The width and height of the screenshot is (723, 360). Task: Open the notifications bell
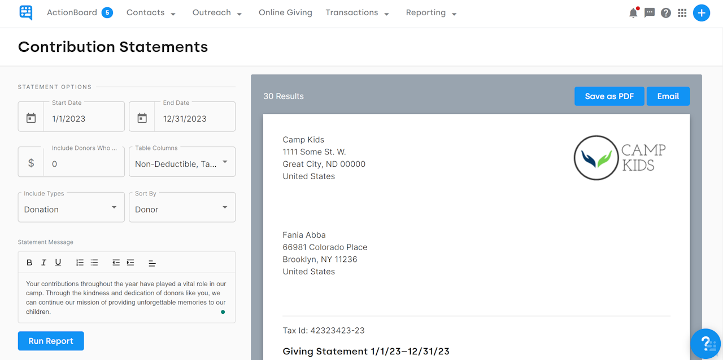(x=633, y=12)
